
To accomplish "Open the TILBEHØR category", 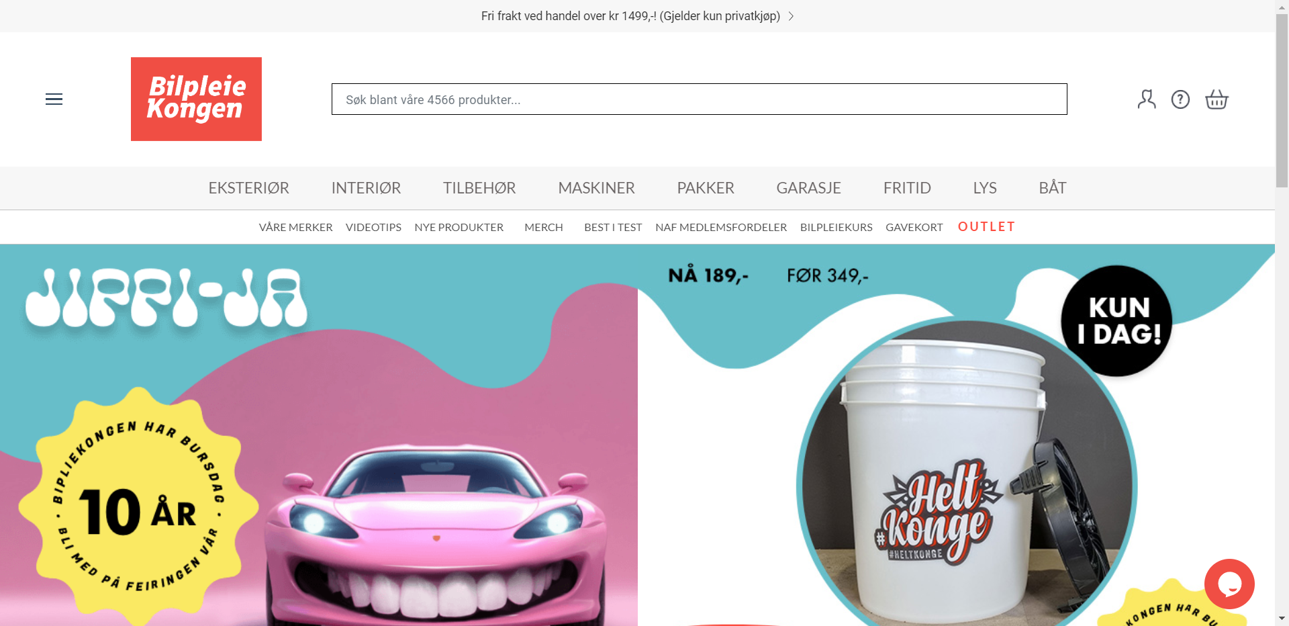I will pos(479,188).
